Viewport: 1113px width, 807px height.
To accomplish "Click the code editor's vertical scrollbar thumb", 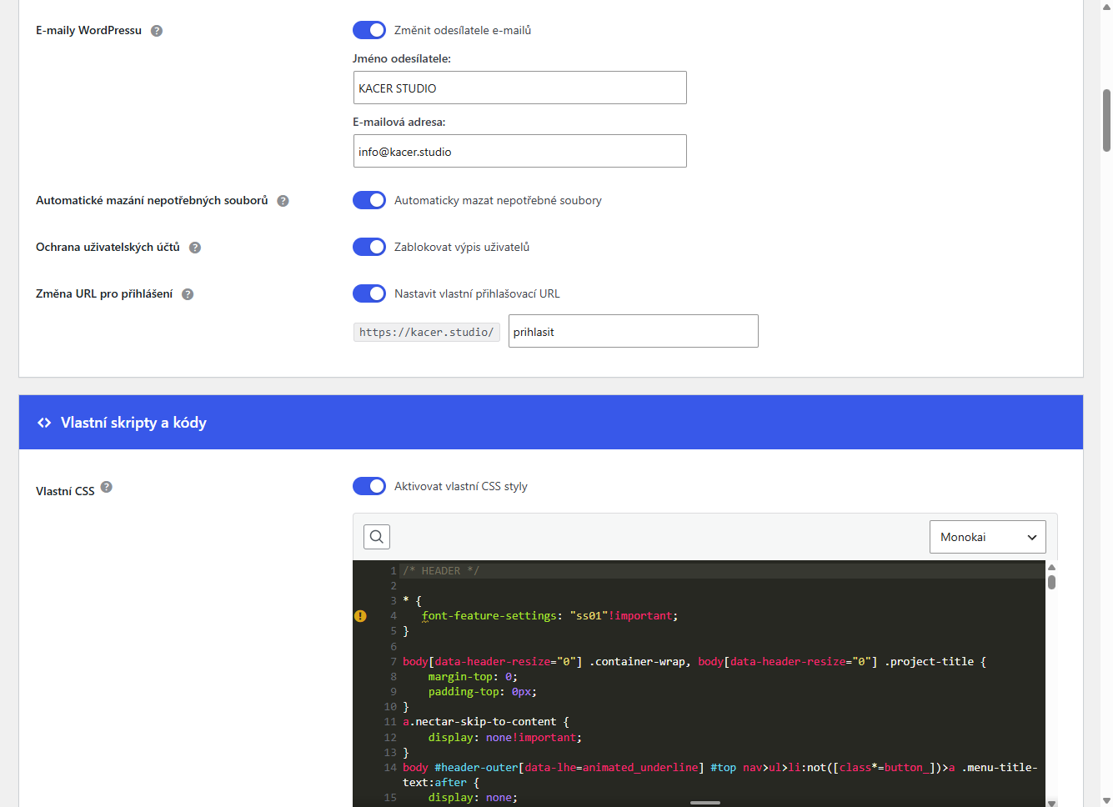I will (x=1051, y=582).
